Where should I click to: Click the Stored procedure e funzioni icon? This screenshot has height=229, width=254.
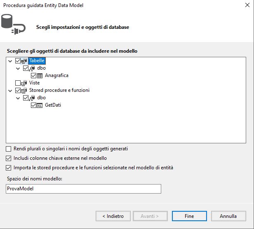click(24, 91)
